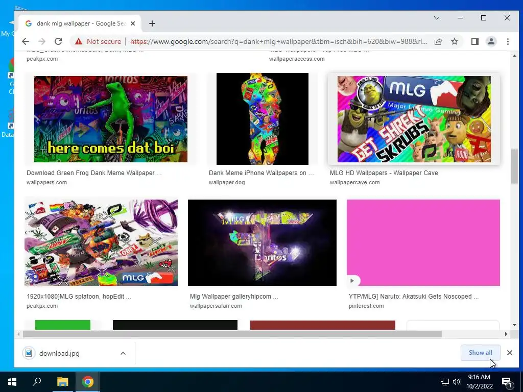Open the pink Naruto Akatsuki video thumbnail
Viewport: 523px width, 392px height.
(423, 242)
